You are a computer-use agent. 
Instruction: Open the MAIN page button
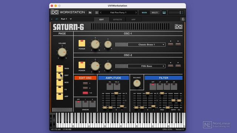(60, 69)
